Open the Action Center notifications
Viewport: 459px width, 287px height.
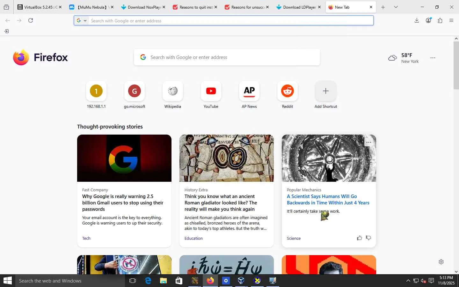pyautogui.click(x=431, y=281)
